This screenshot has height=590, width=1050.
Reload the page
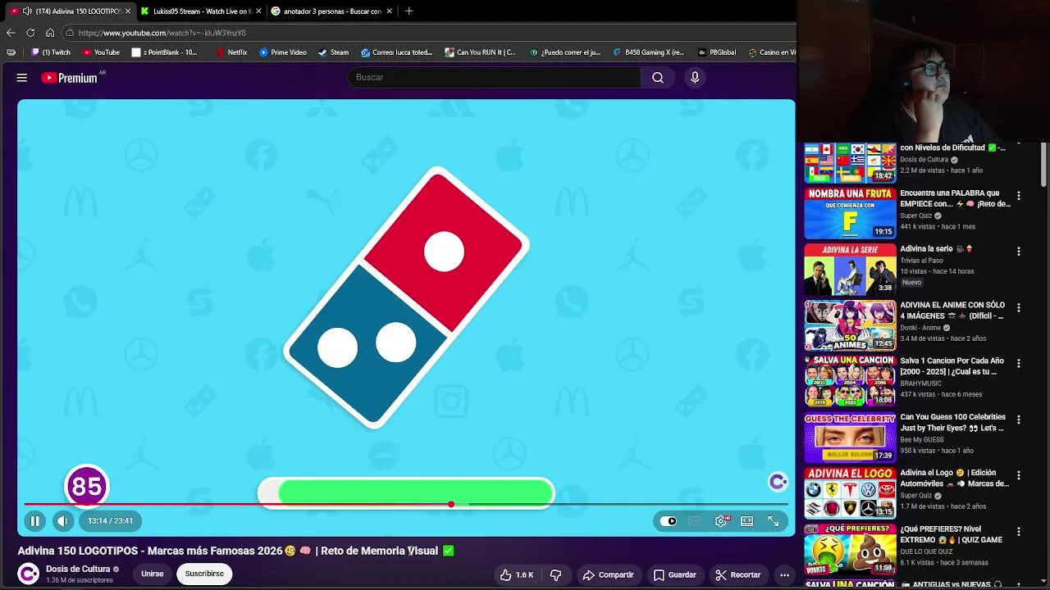pos(30,33)
